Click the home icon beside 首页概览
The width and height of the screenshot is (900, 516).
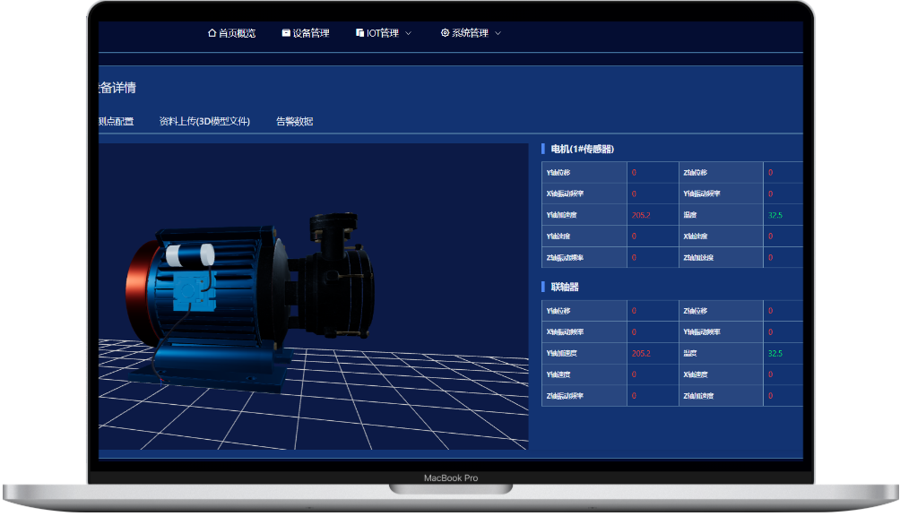click(212, 33)
